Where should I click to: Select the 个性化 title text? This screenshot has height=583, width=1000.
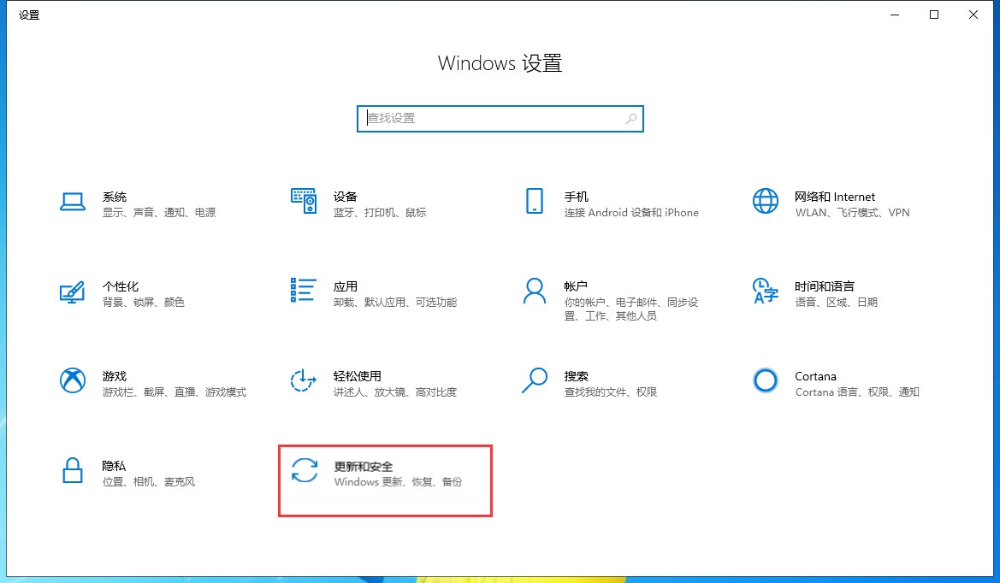point(121,286)
